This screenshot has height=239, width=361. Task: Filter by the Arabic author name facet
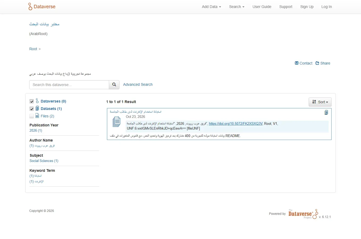[42, 146]
